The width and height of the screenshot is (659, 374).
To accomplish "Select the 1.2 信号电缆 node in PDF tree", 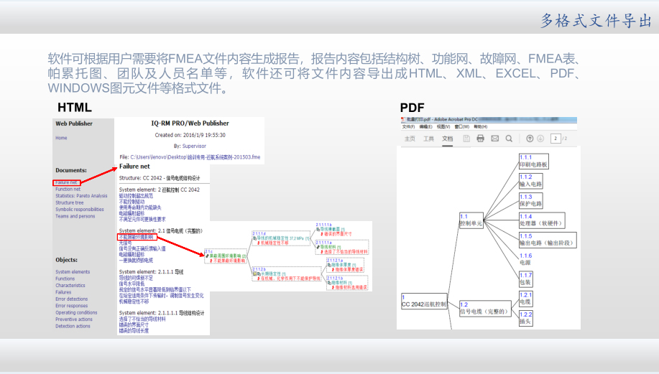I will click(481, 309).
